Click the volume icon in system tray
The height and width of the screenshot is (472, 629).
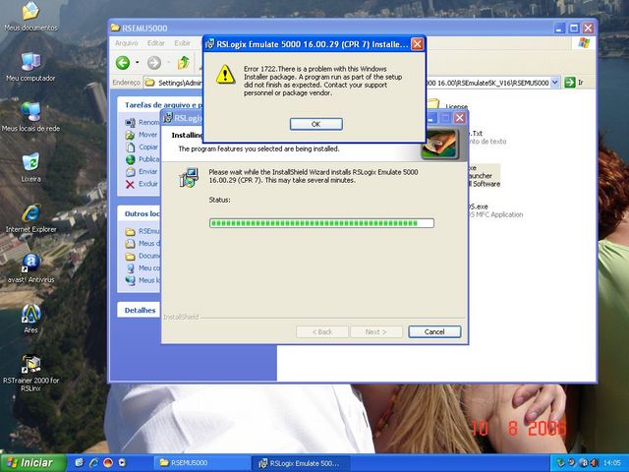[x=594, y=463]
